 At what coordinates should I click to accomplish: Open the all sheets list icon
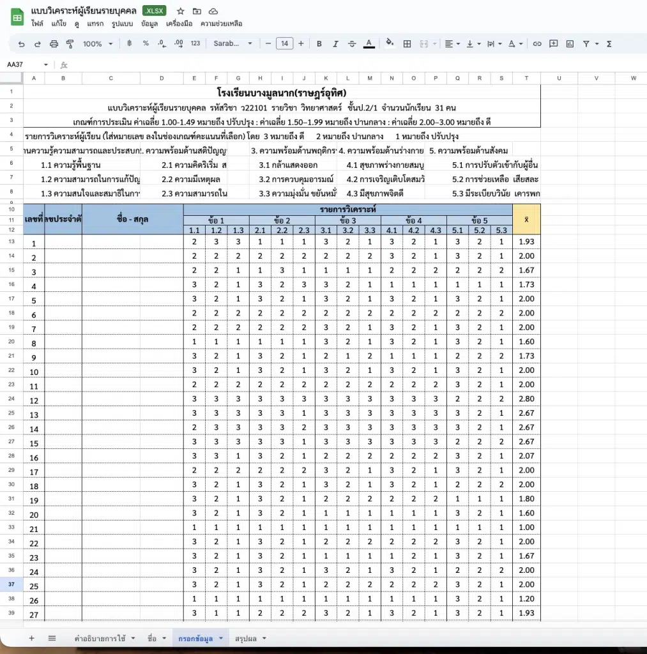pyautogui.click(x=52, y=638)
